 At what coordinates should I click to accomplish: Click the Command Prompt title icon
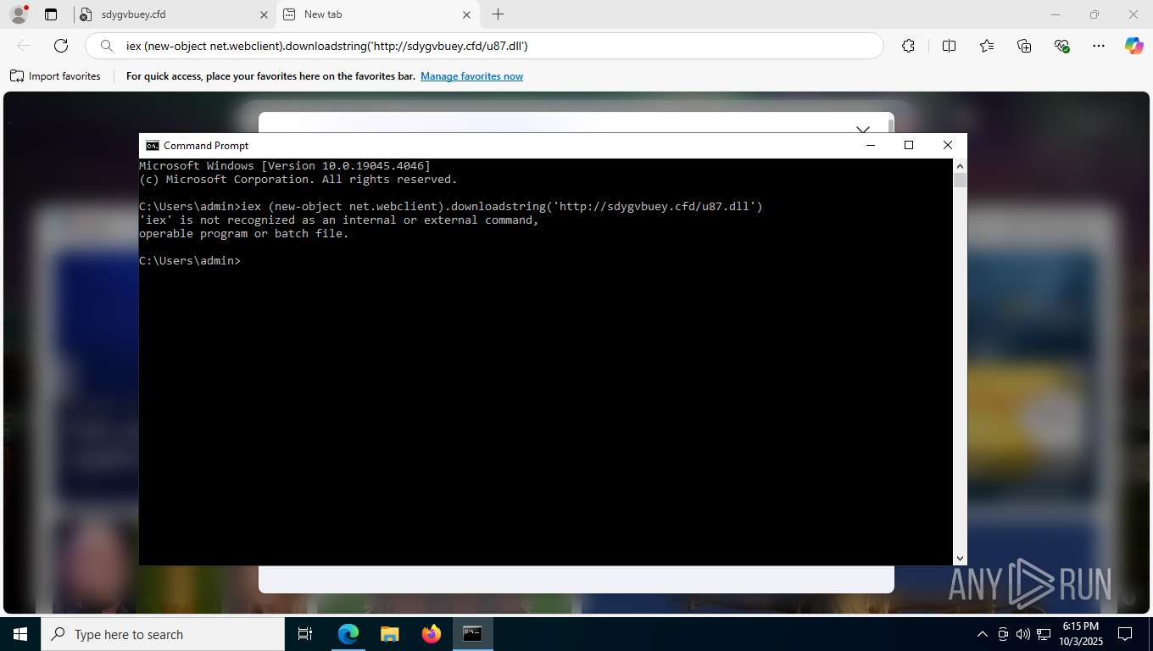pos(152,146)
